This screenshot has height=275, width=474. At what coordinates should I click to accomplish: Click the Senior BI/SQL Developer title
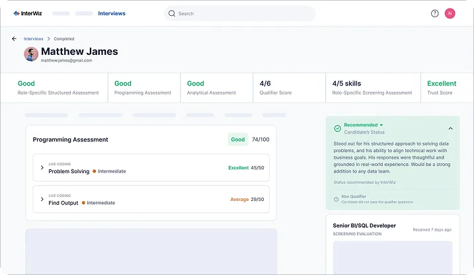pos(364,225)
